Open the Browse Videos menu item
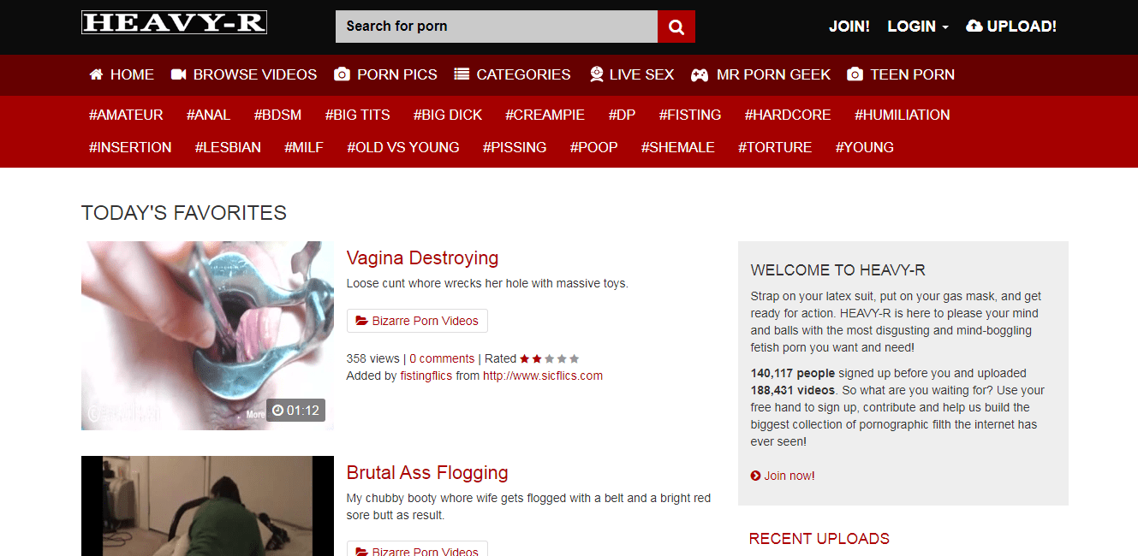 click(254, 74)
